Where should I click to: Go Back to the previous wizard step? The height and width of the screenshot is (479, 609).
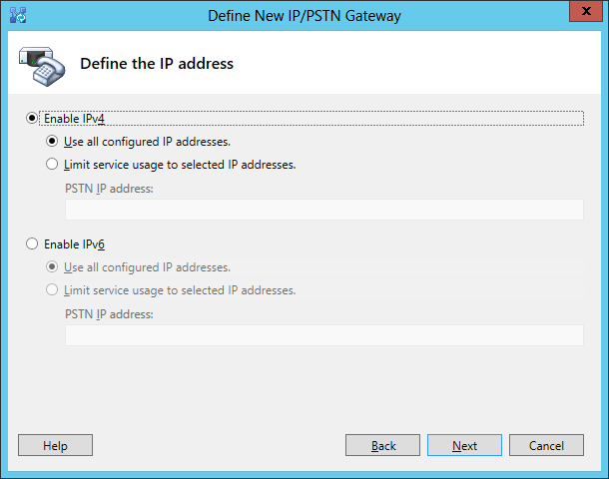click(x=382, y=446)
